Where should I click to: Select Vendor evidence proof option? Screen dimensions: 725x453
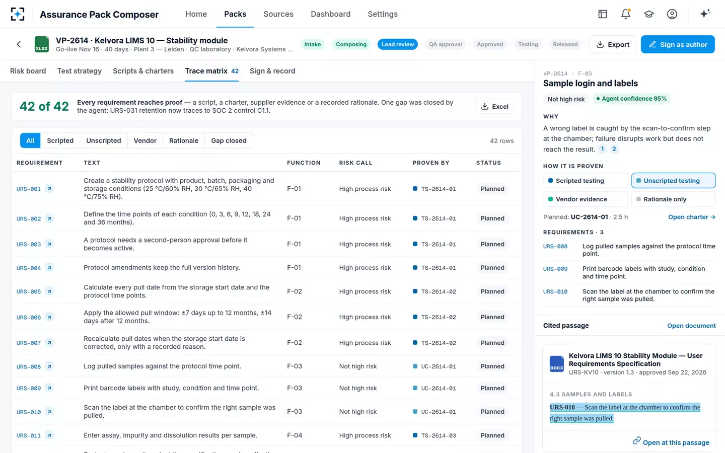tap(586, 199)
